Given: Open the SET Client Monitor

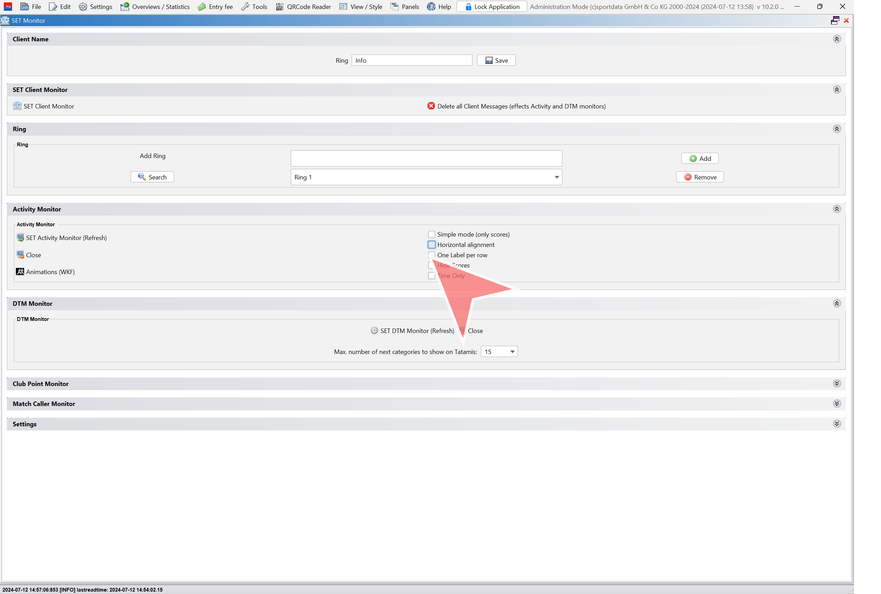Looking at the screenshot, I should coord(49,106).
